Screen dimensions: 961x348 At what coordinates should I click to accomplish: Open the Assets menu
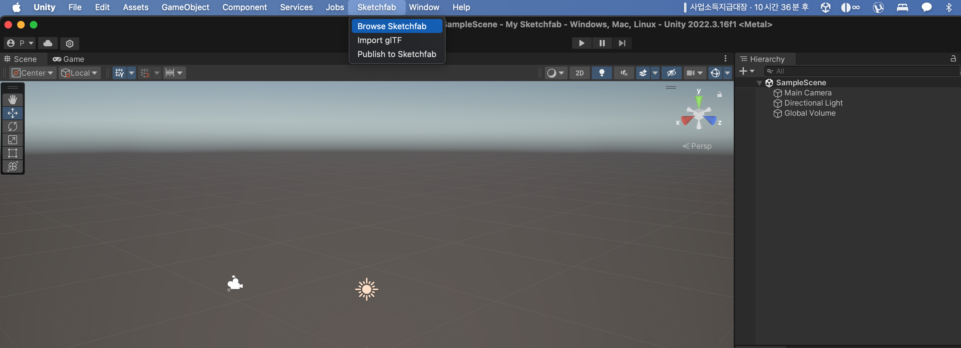click(x=135, y=7)
